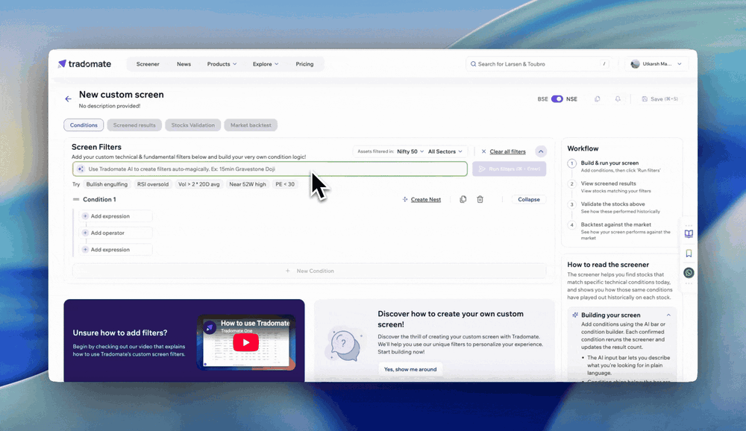Go to the Pricing page
This screenshot has width=746, height=431.
tap(304, 63)
